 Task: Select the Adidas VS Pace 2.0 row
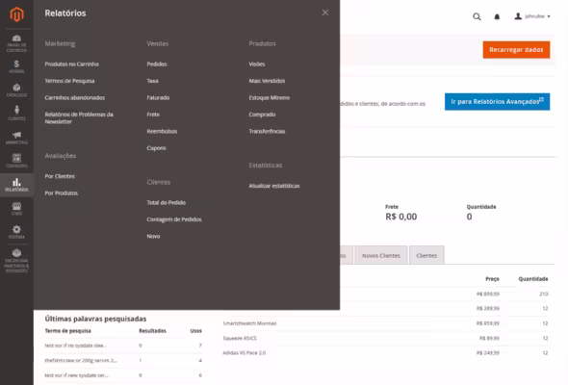point(385,353)
